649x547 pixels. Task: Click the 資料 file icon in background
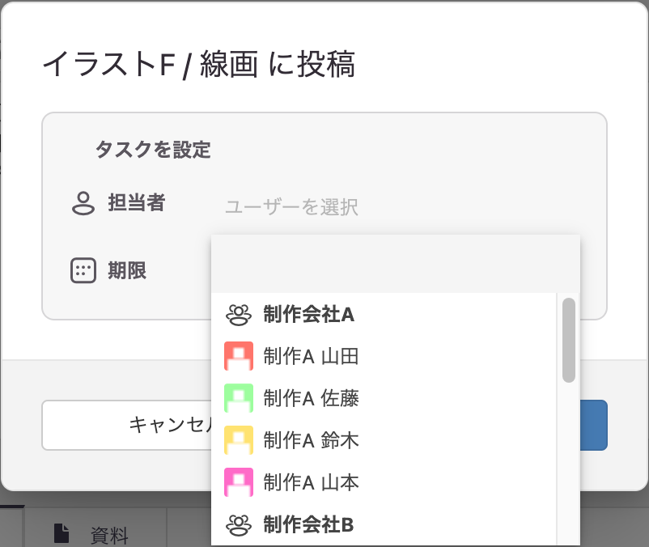coord(62,533)
